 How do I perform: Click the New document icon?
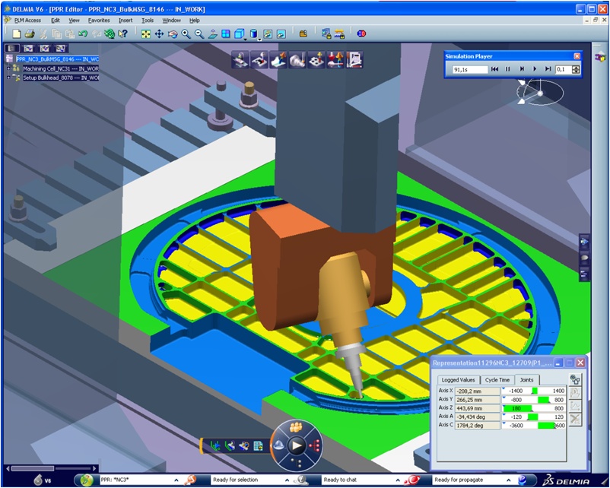17,34
